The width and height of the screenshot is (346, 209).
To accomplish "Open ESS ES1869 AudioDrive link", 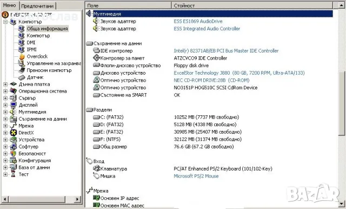I will [198, 21].
